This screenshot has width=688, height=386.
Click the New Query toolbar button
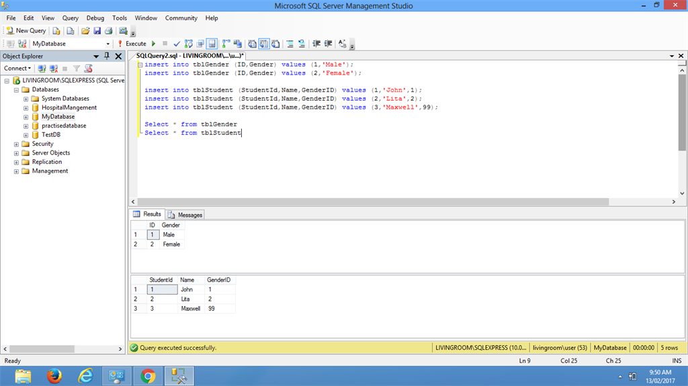(26, 31)
